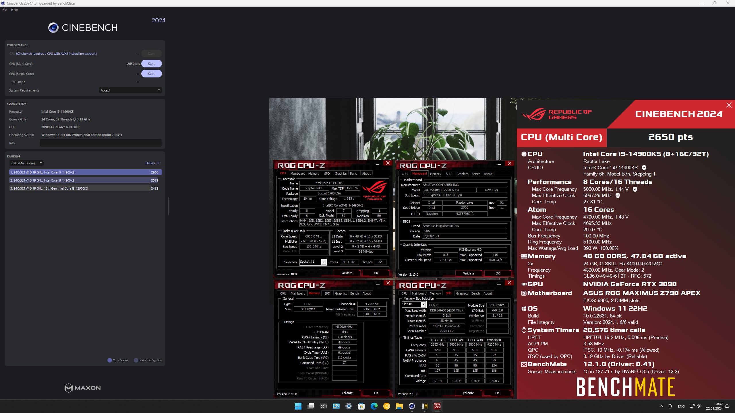This screenshot has width=735, height=413.
Task: Click the ranking Details link
Action: click(150, 163)
